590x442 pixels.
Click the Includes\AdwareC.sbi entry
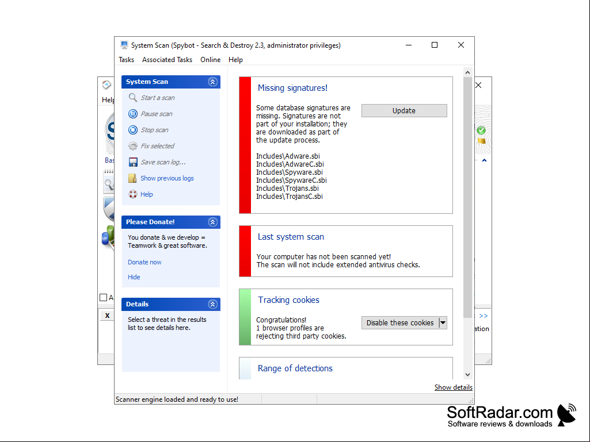click(x=290, y=164)
